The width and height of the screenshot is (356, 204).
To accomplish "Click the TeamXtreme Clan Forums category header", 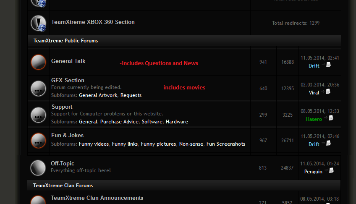I will [184, 186].
